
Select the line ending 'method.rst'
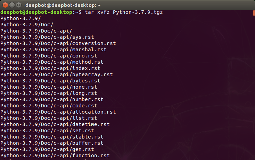(x=52, y=62)
